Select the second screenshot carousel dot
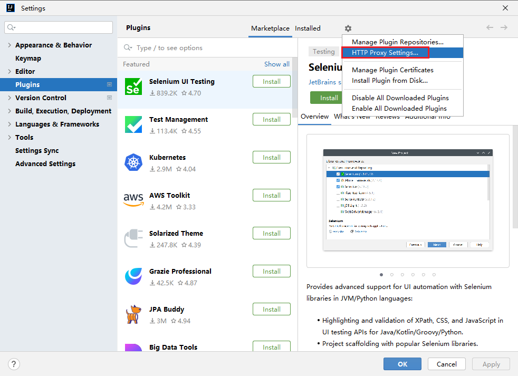The image size is (518, 376). click(x=392, y=275)
